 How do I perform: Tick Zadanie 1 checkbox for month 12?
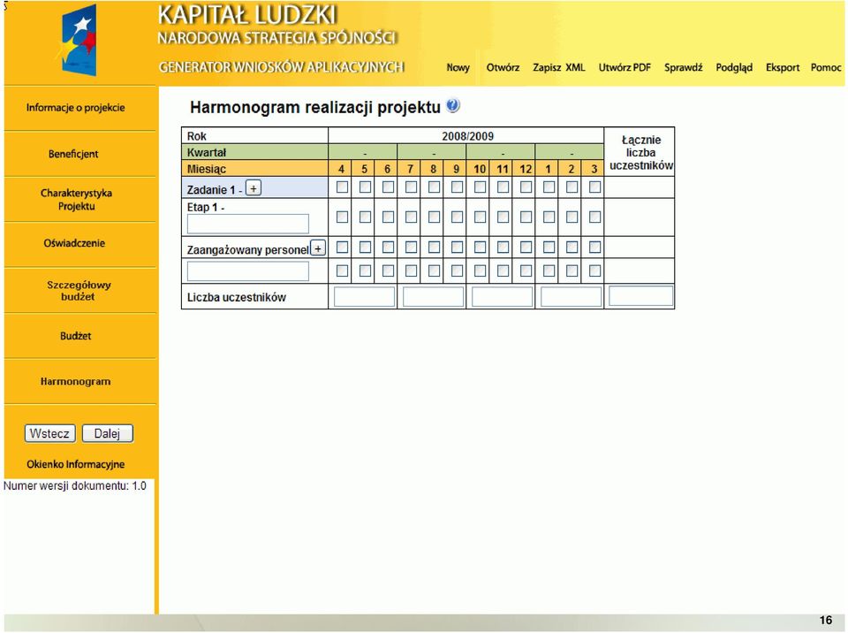[x=526, y=187]
